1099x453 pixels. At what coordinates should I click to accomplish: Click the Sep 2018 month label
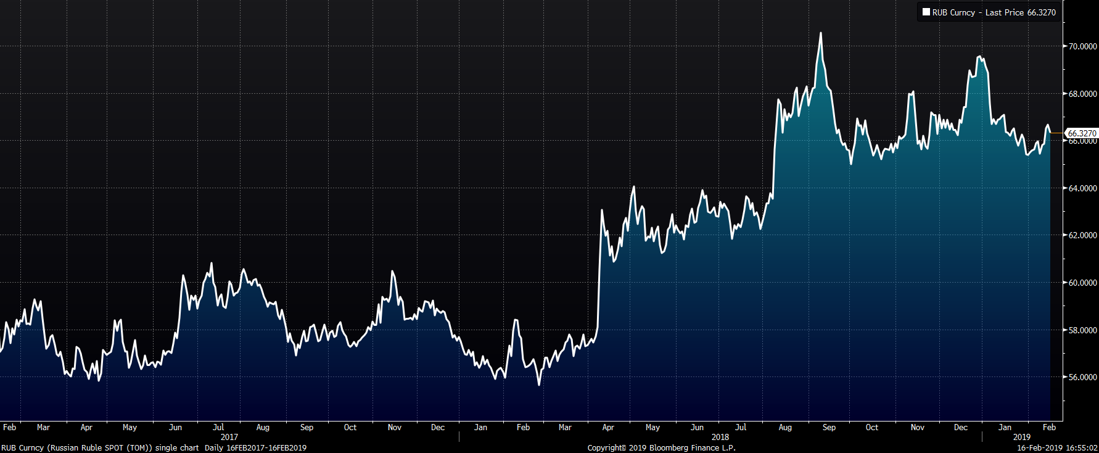point(829,427)
